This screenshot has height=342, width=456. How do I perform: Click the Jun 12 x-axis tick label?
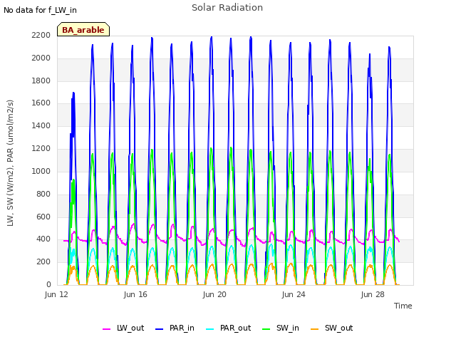pos(56,294)
